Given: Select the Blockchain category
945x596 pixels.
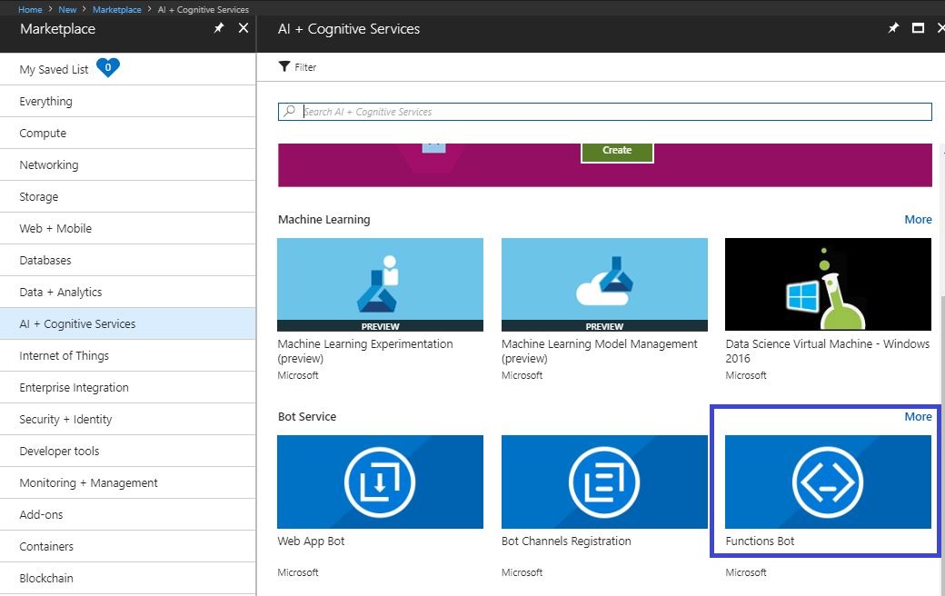Looking at the screenshot, I should (x=128, y=578).
